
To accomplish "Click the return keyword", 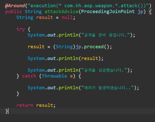I will [25, 105].
